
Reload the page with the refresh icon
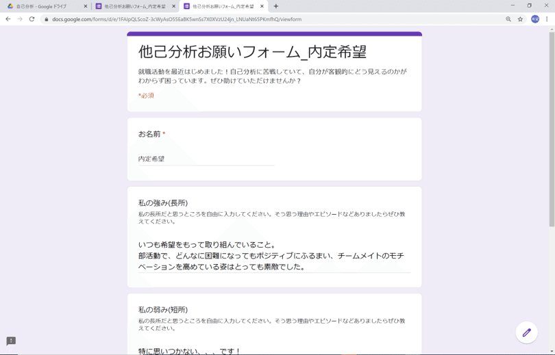[32, 19]
